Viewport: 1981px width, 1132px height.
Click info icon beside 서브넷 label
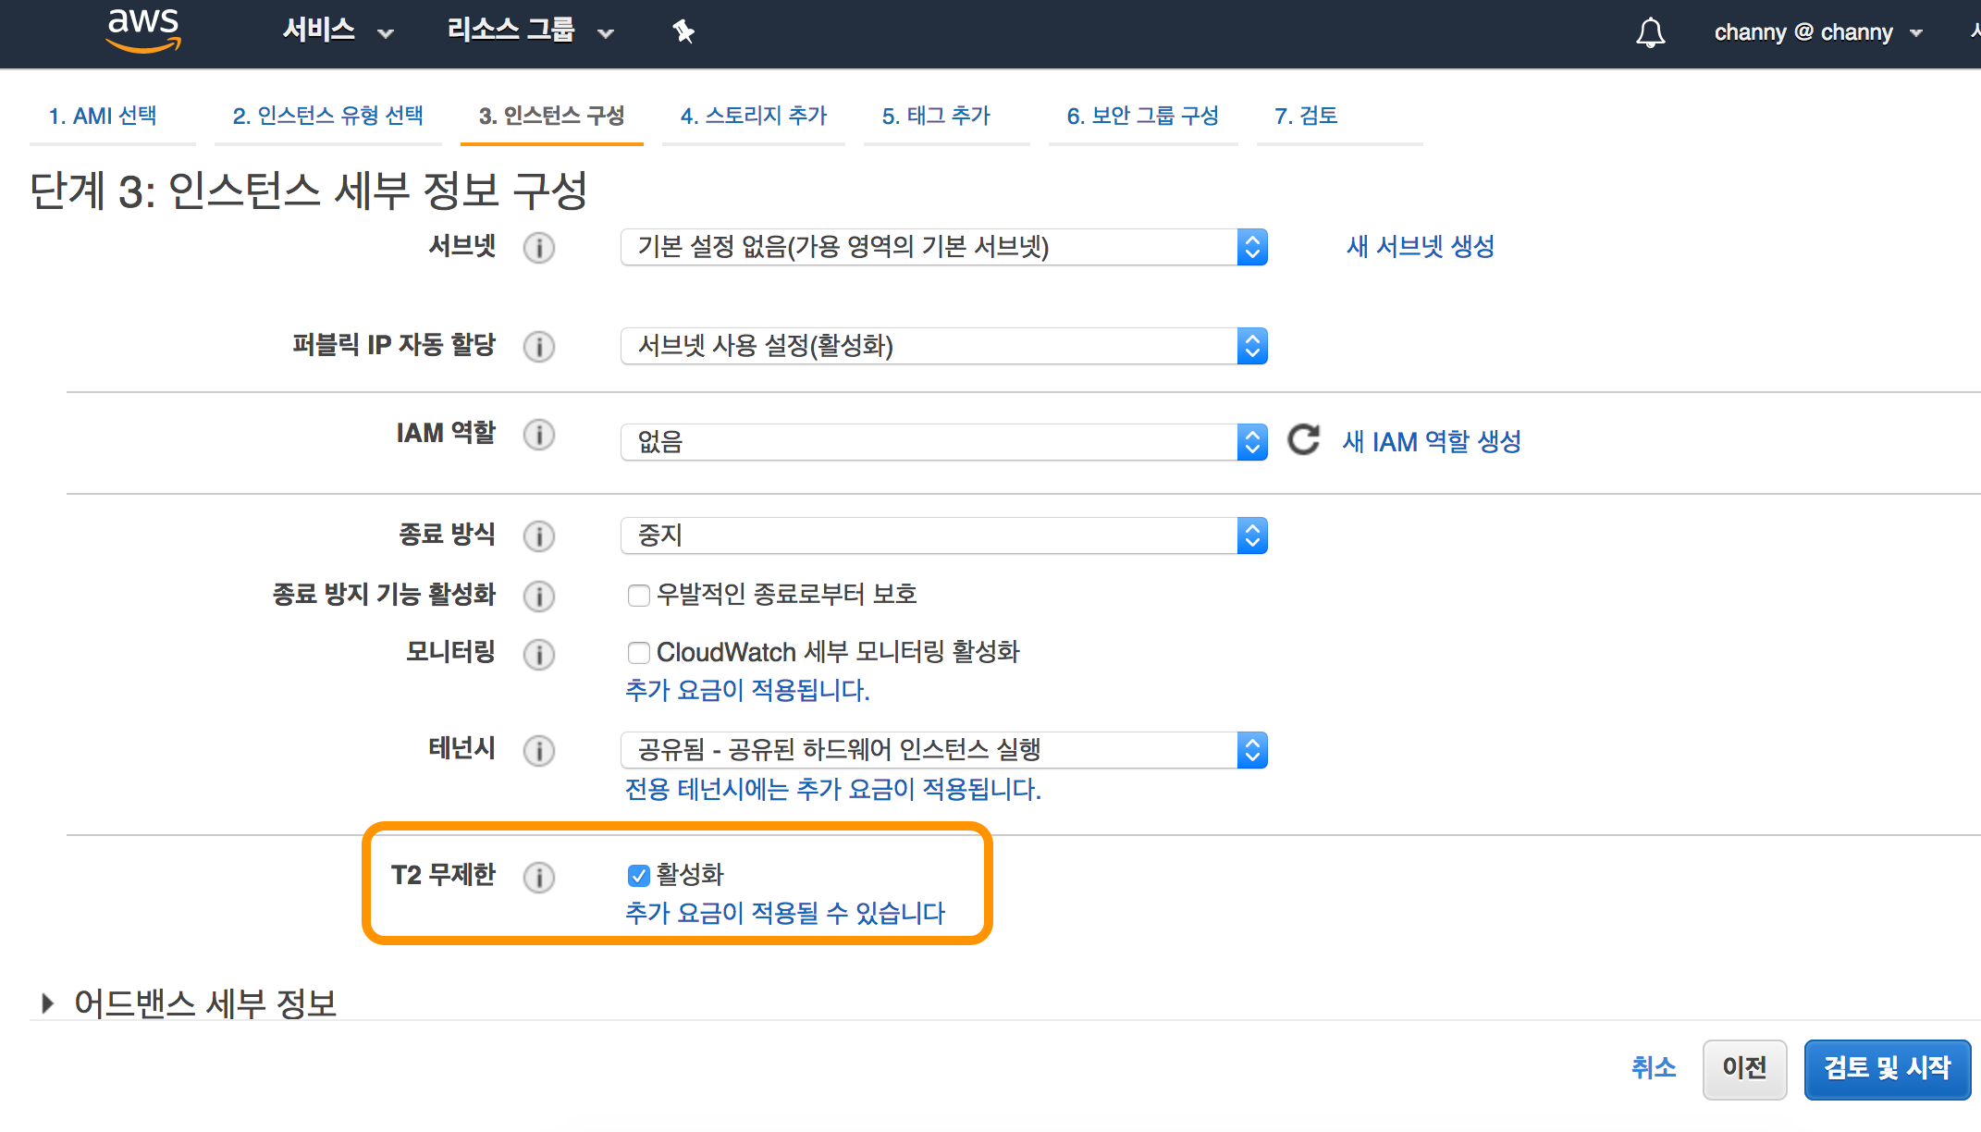point(539,248)
